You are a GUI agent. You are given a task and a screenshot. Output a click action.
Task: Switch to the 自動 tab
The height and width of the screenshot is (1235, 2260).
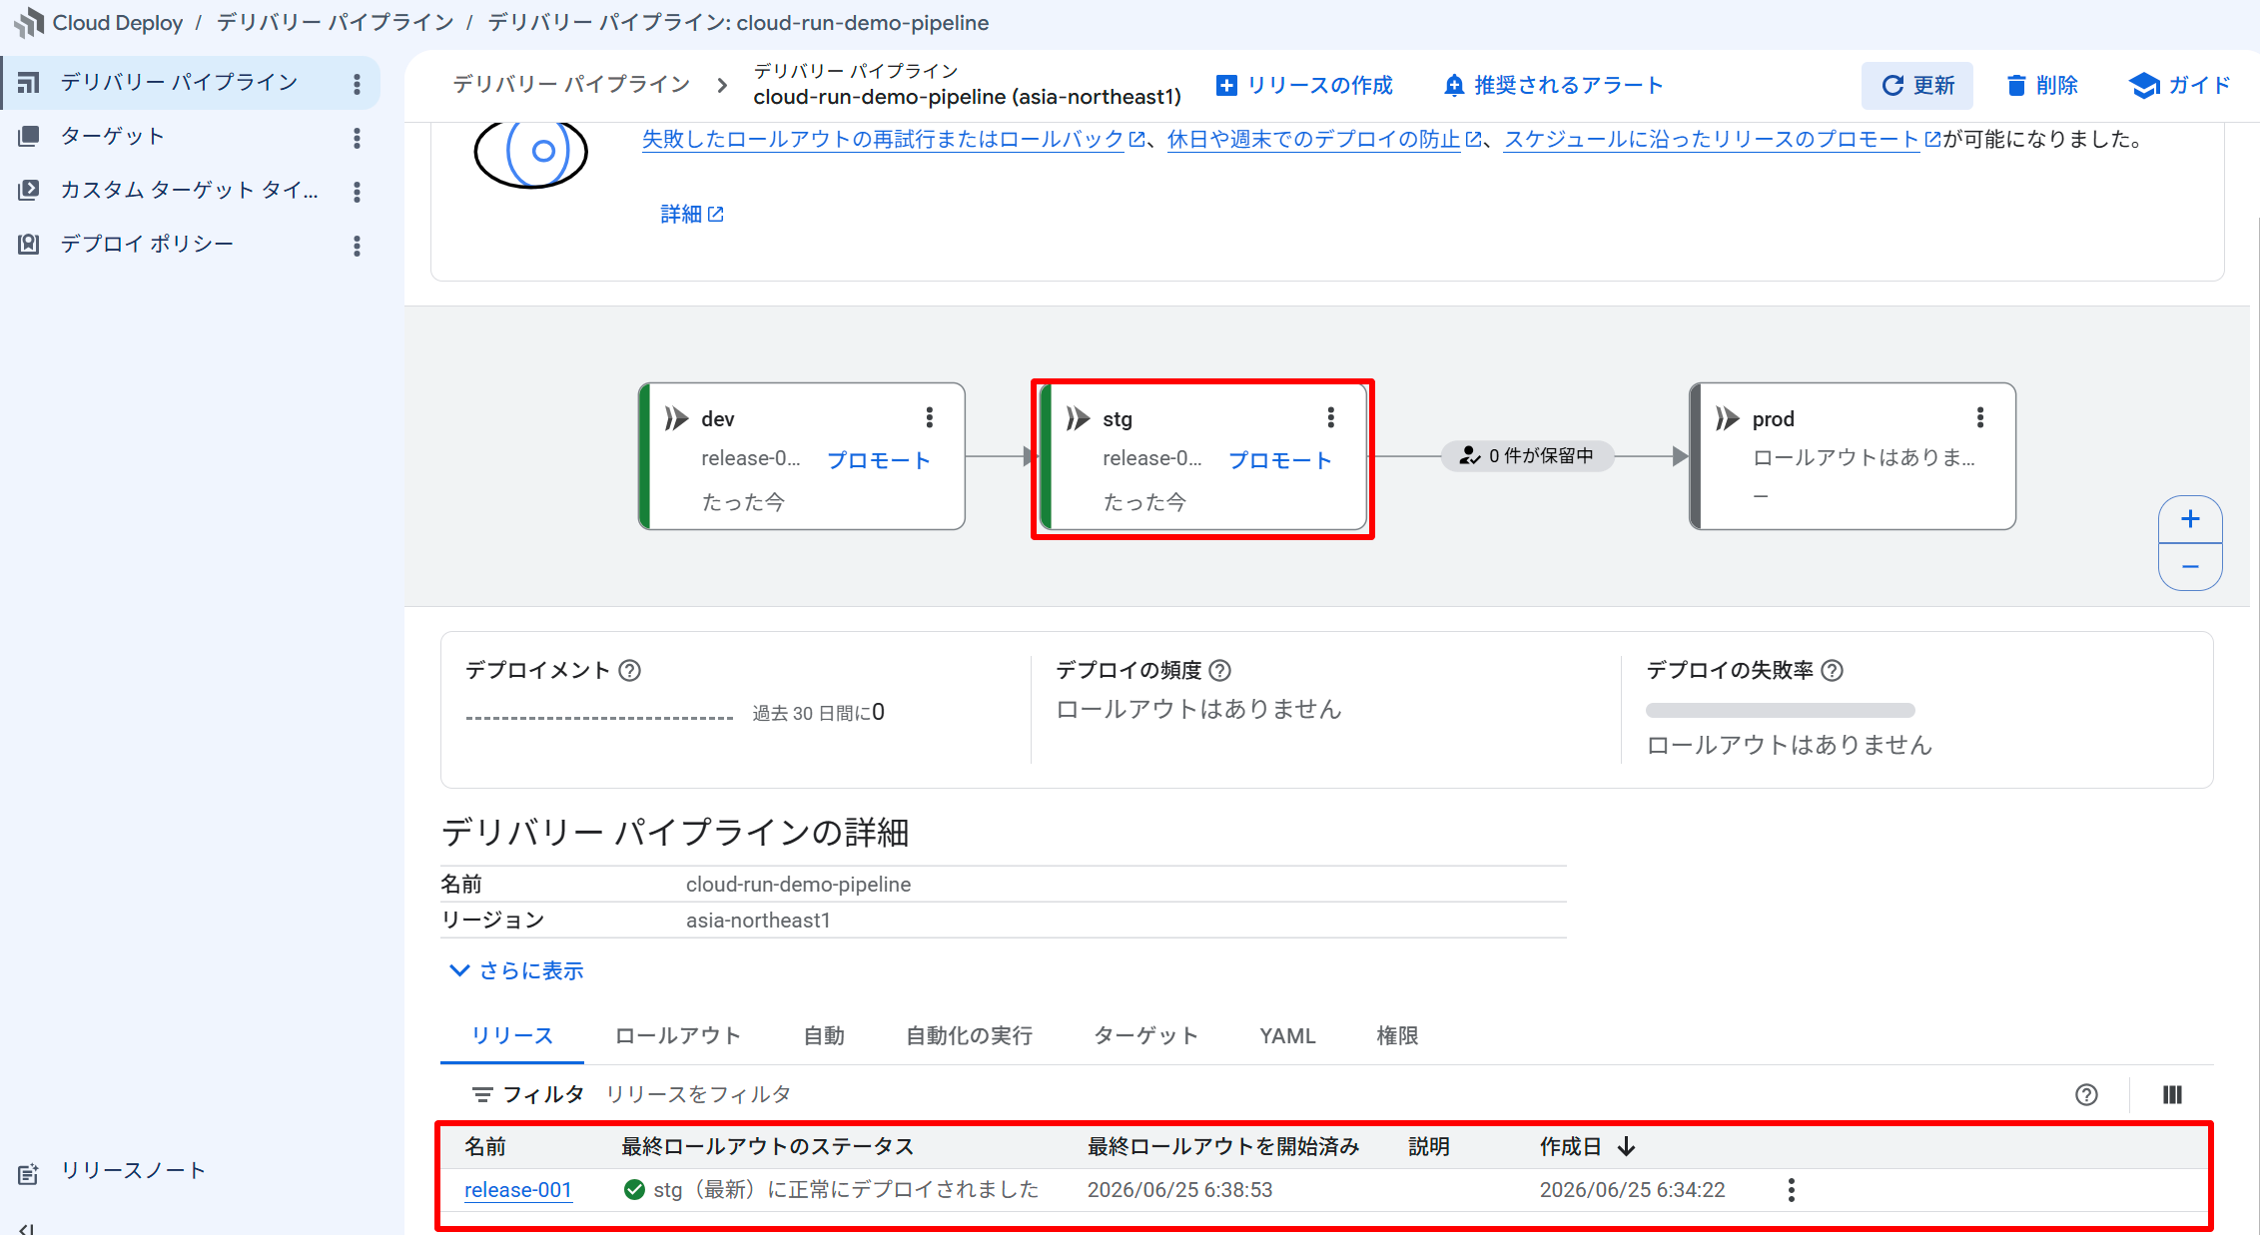click(824, 1036)
